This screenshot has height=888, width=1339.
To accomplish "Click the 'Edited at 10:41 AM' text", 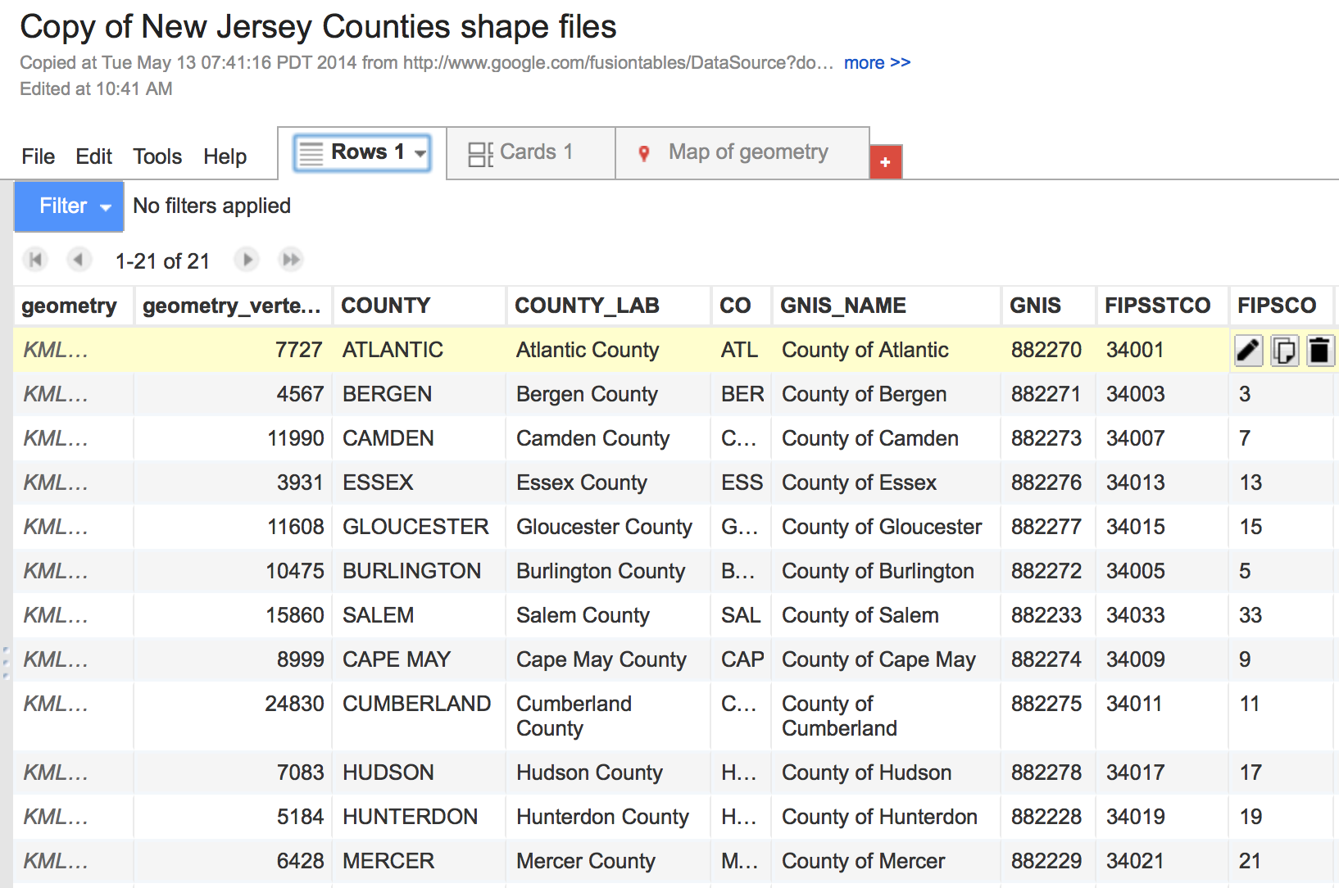I will click(x=96, y=88).
